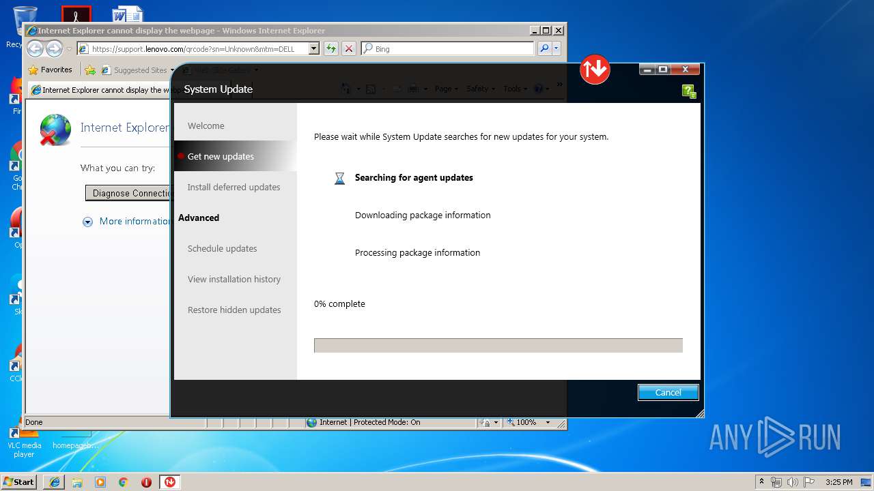
Task: Click the '0% complete' status text
Action: click(339, 303)
